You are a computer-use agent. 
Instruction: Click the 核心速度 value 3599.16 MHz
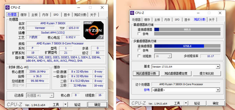pos(37,72)
